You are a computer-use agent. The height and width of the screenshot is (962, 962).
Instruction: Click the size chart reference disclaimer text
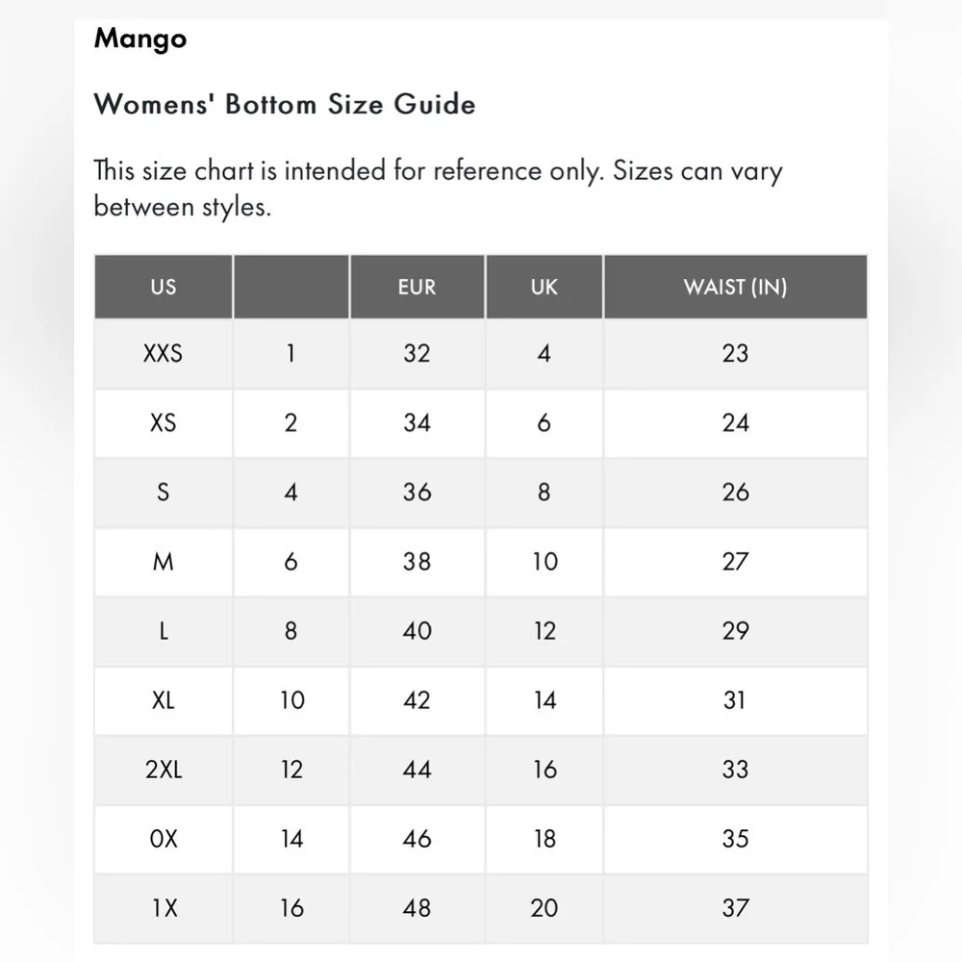[x=438, y=189]
